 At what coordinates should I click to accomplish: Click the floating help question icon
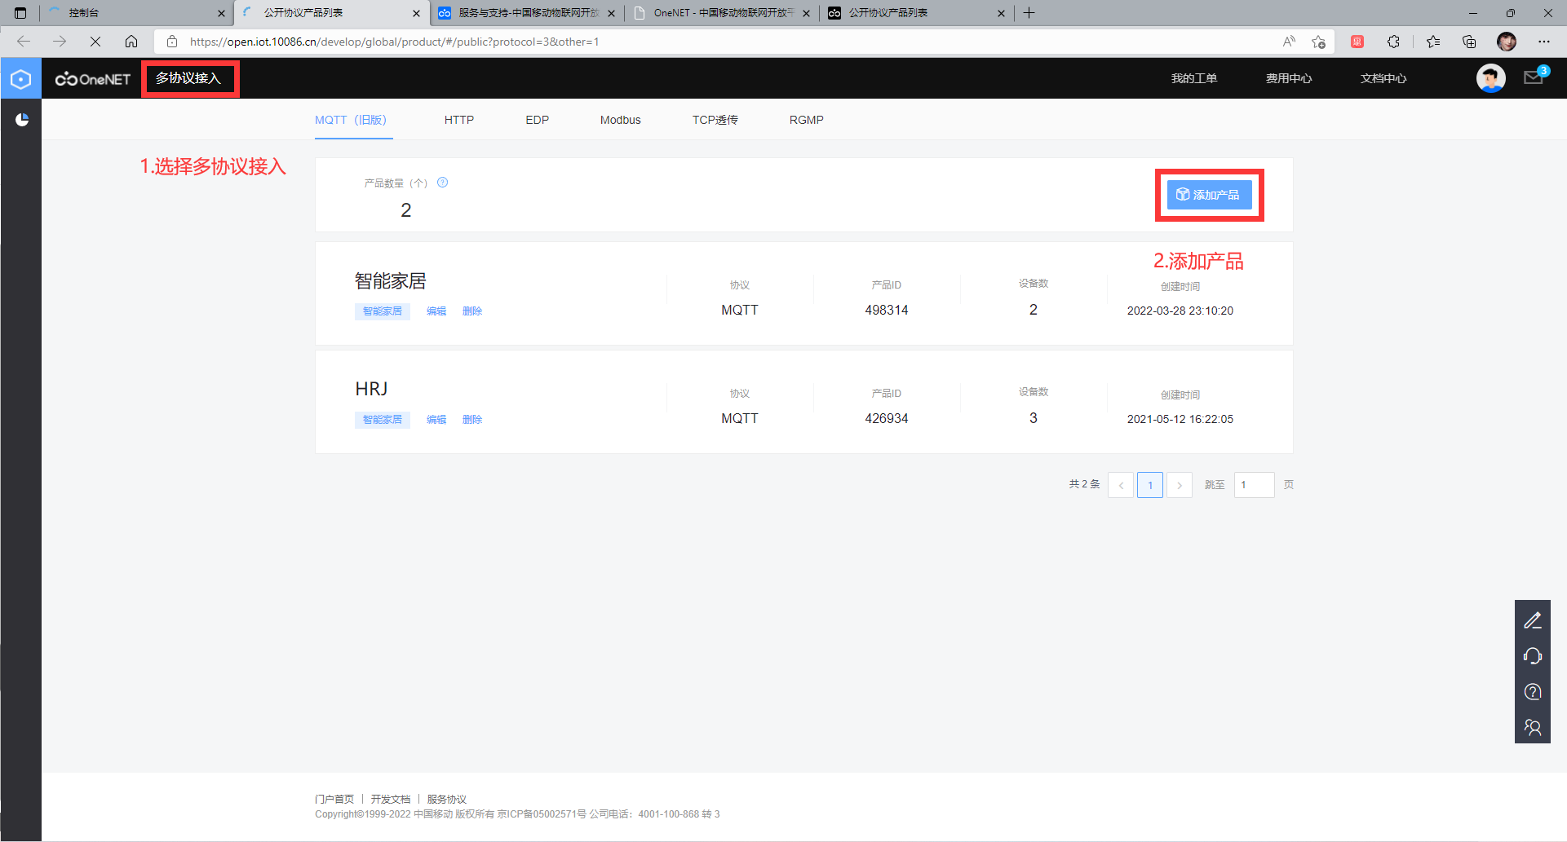pos(1533,692)
